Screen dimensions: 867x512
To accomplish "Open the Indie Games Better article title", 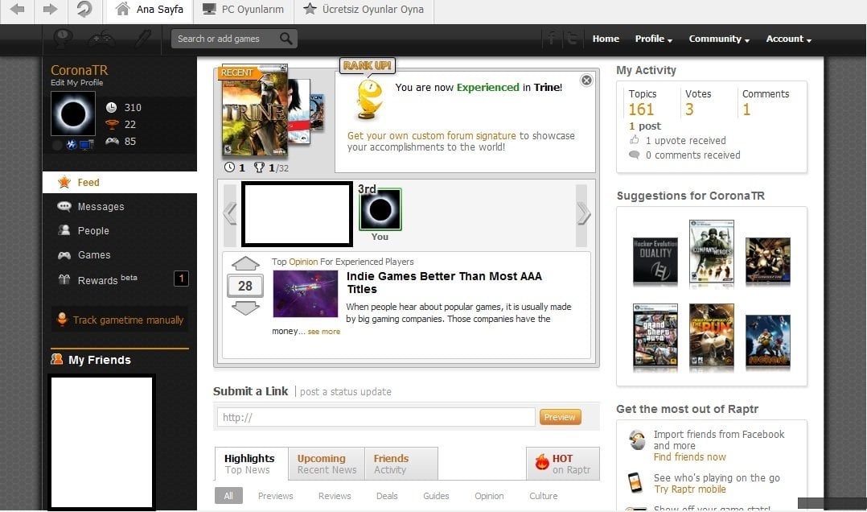I will tap(444, 283).
